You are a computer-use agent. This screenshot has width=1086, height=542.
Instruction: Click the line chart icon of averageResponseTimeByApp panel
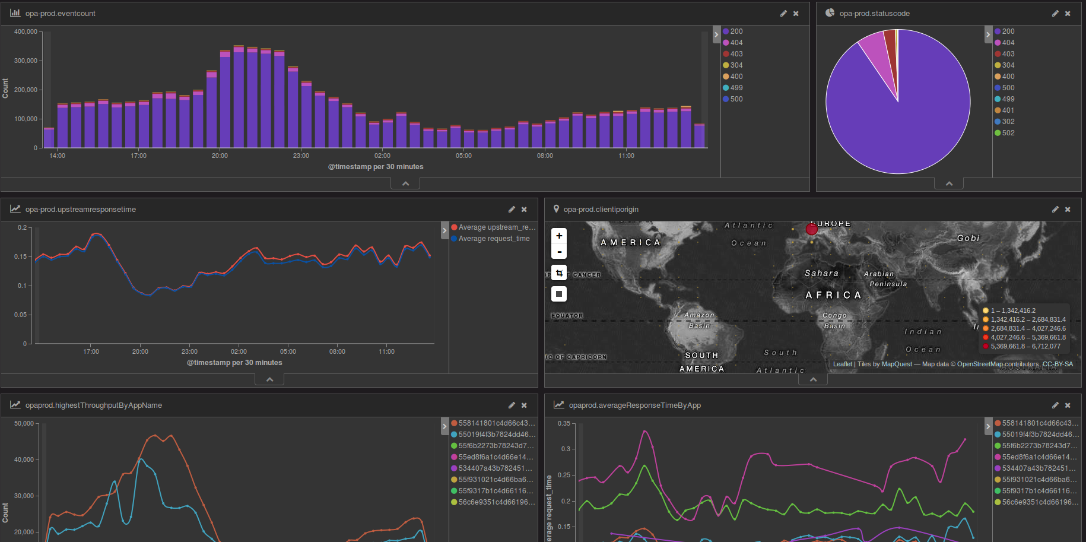coord(559,405)
